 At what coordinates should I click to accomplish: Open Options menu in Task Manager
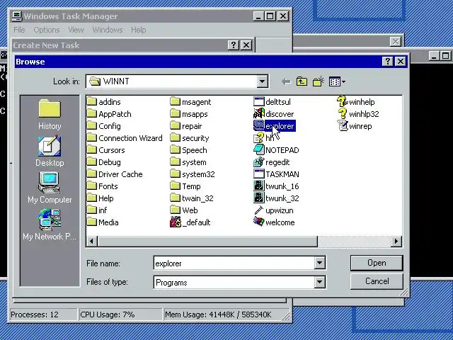(47, 30)
